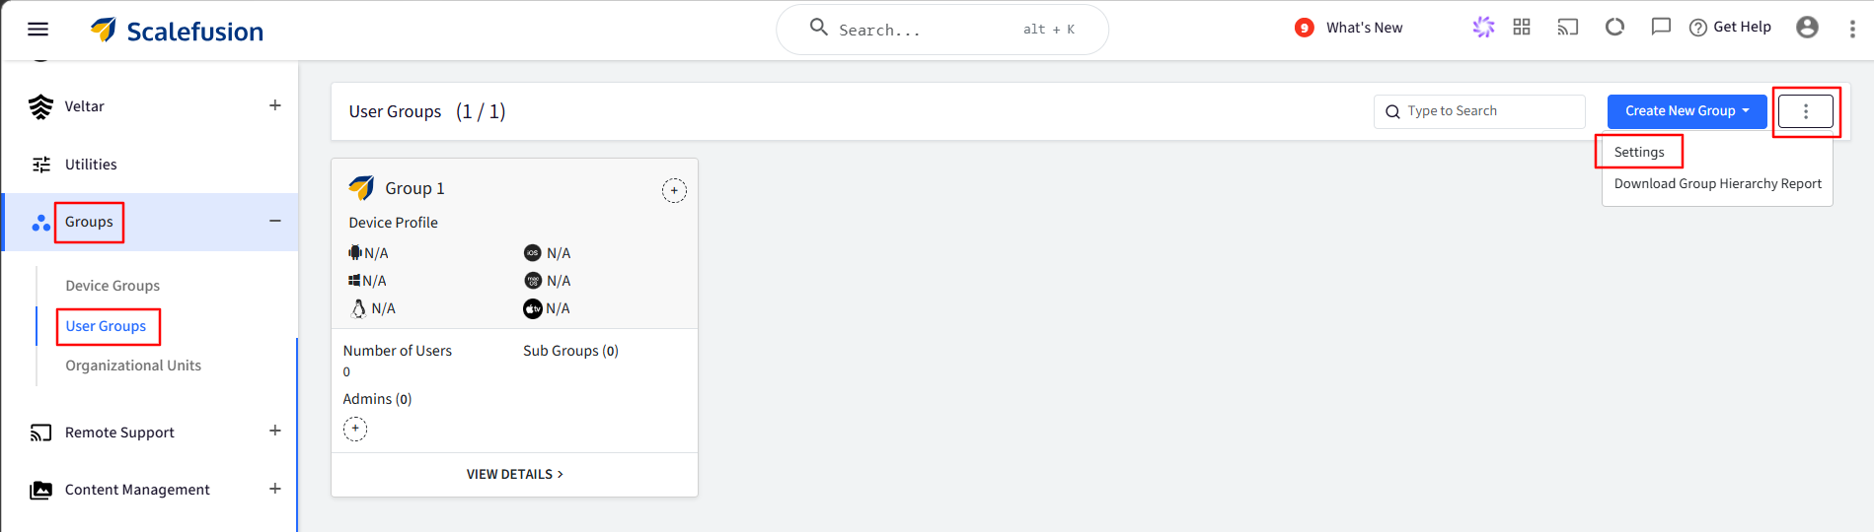Image resolution: width=1874 pixels, height=532 pixels.
Task: Open the apps grid icon in header
Action: (1522, 28)
